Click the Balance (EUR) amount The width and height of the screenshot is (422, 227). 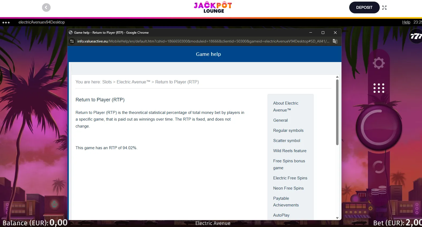(x=59, y=222)
